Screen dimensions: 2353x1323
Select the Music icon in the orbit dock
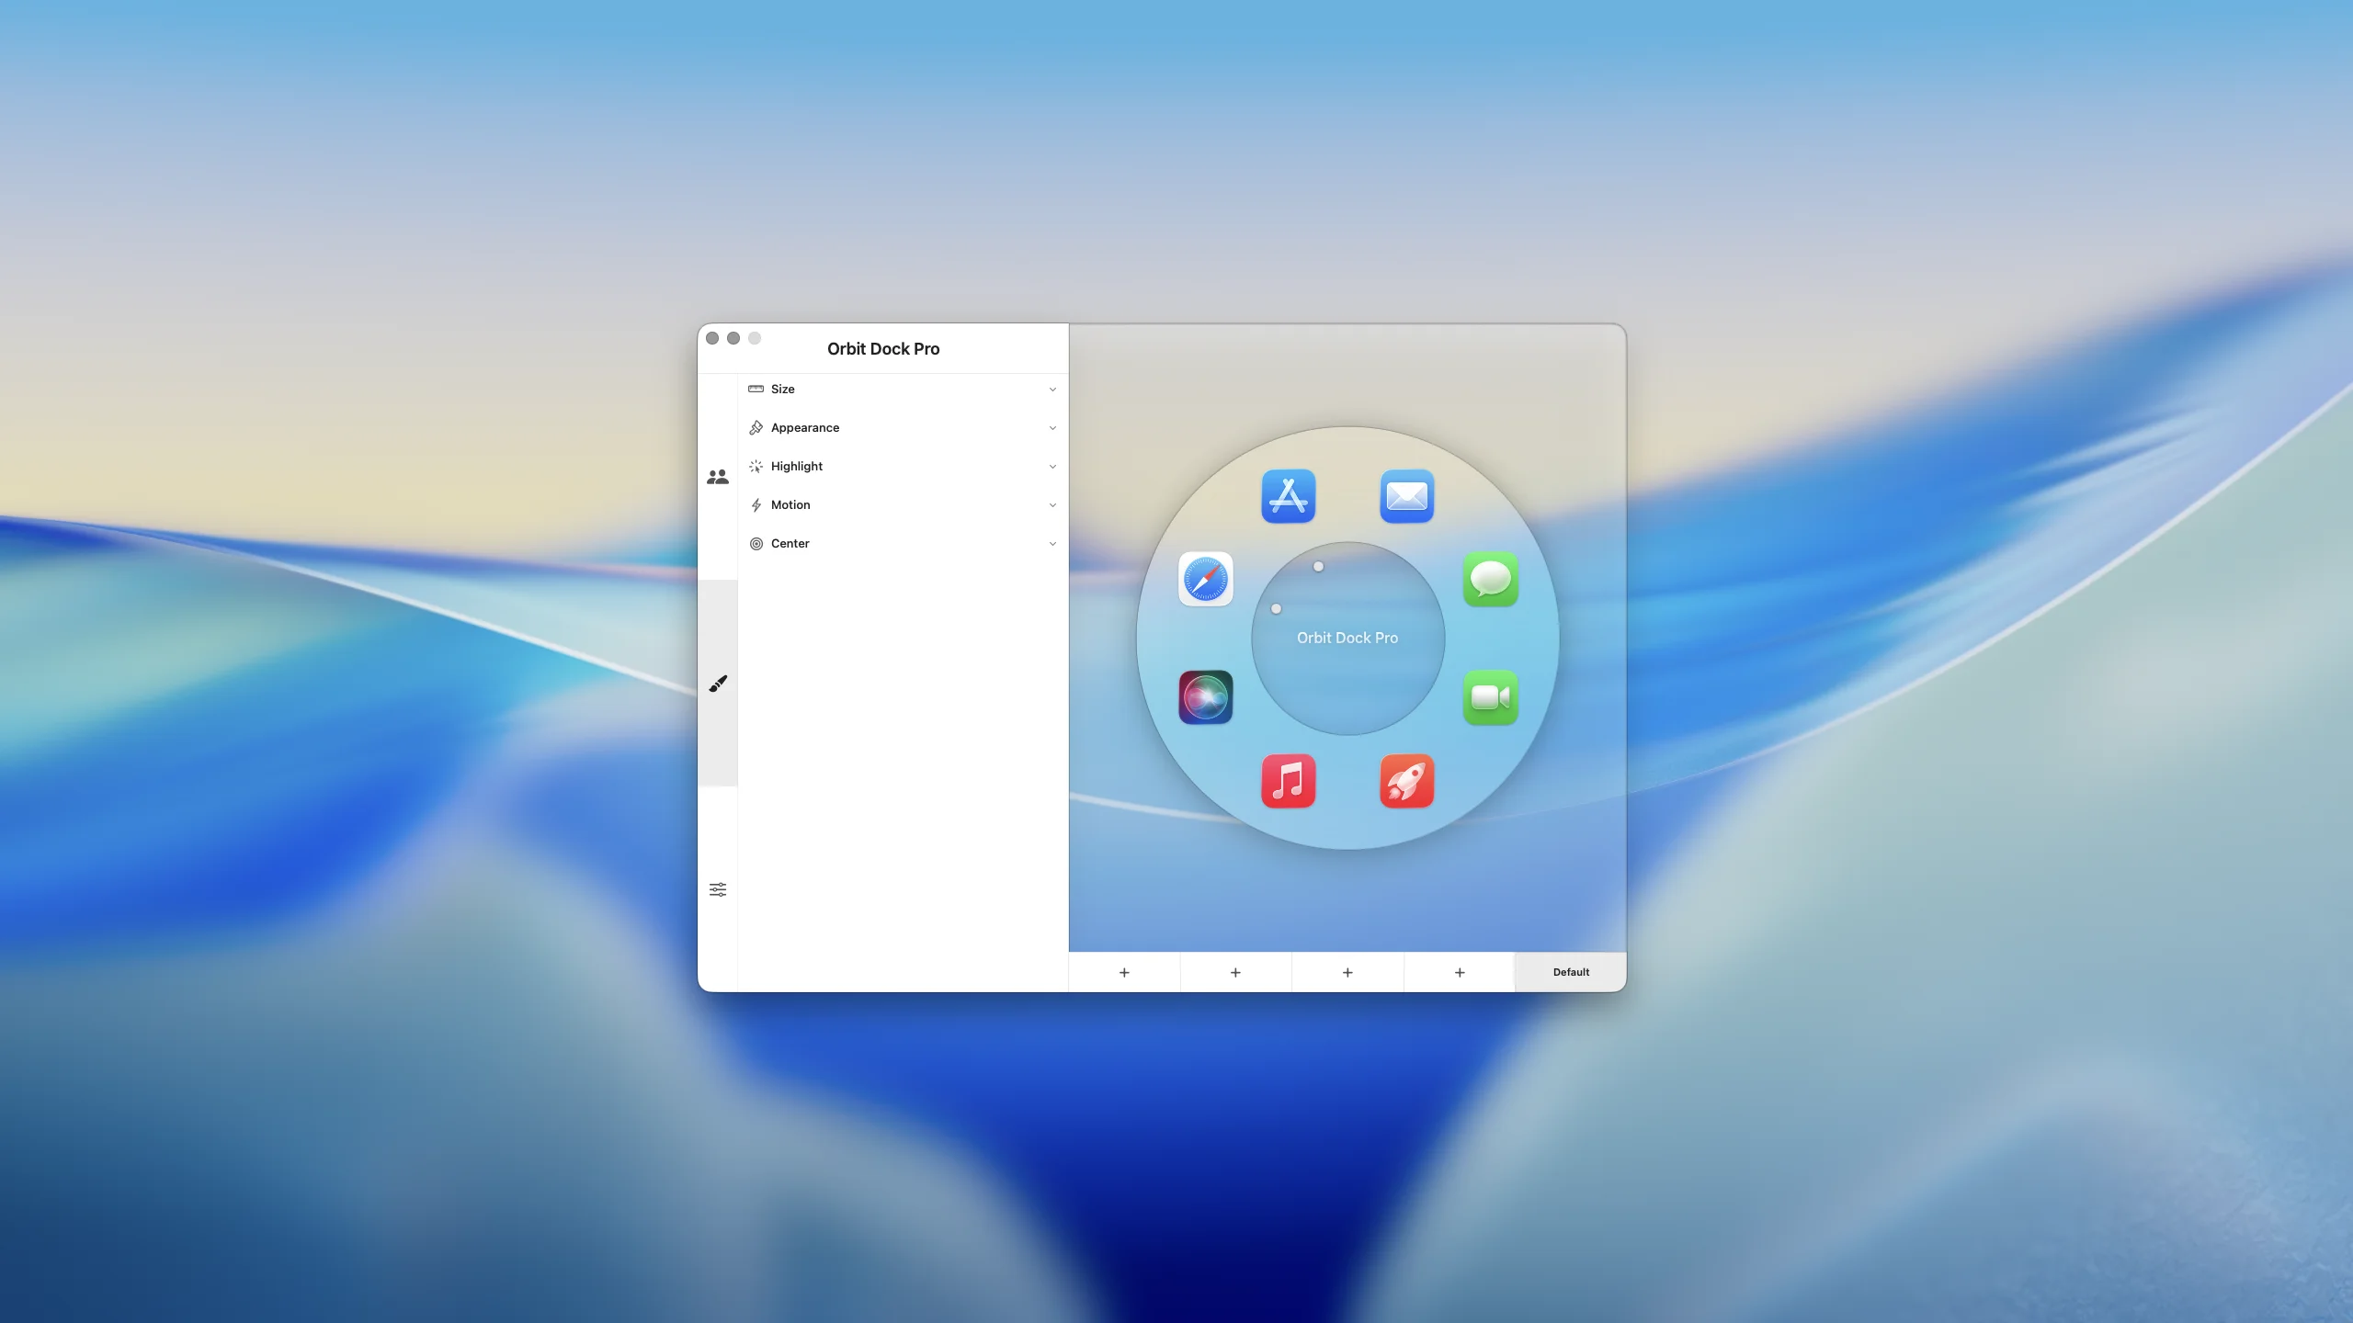(1289, 782)
